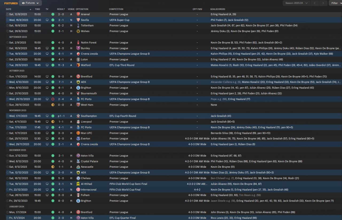The width and height of the screenshot is (342, 220).
Task: Sort by the Competition column header
Action: (x=116, y=9)
